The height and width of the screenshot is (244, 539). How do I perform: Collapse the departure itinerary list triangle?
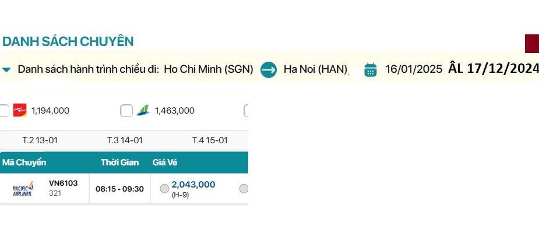(6, 70)
